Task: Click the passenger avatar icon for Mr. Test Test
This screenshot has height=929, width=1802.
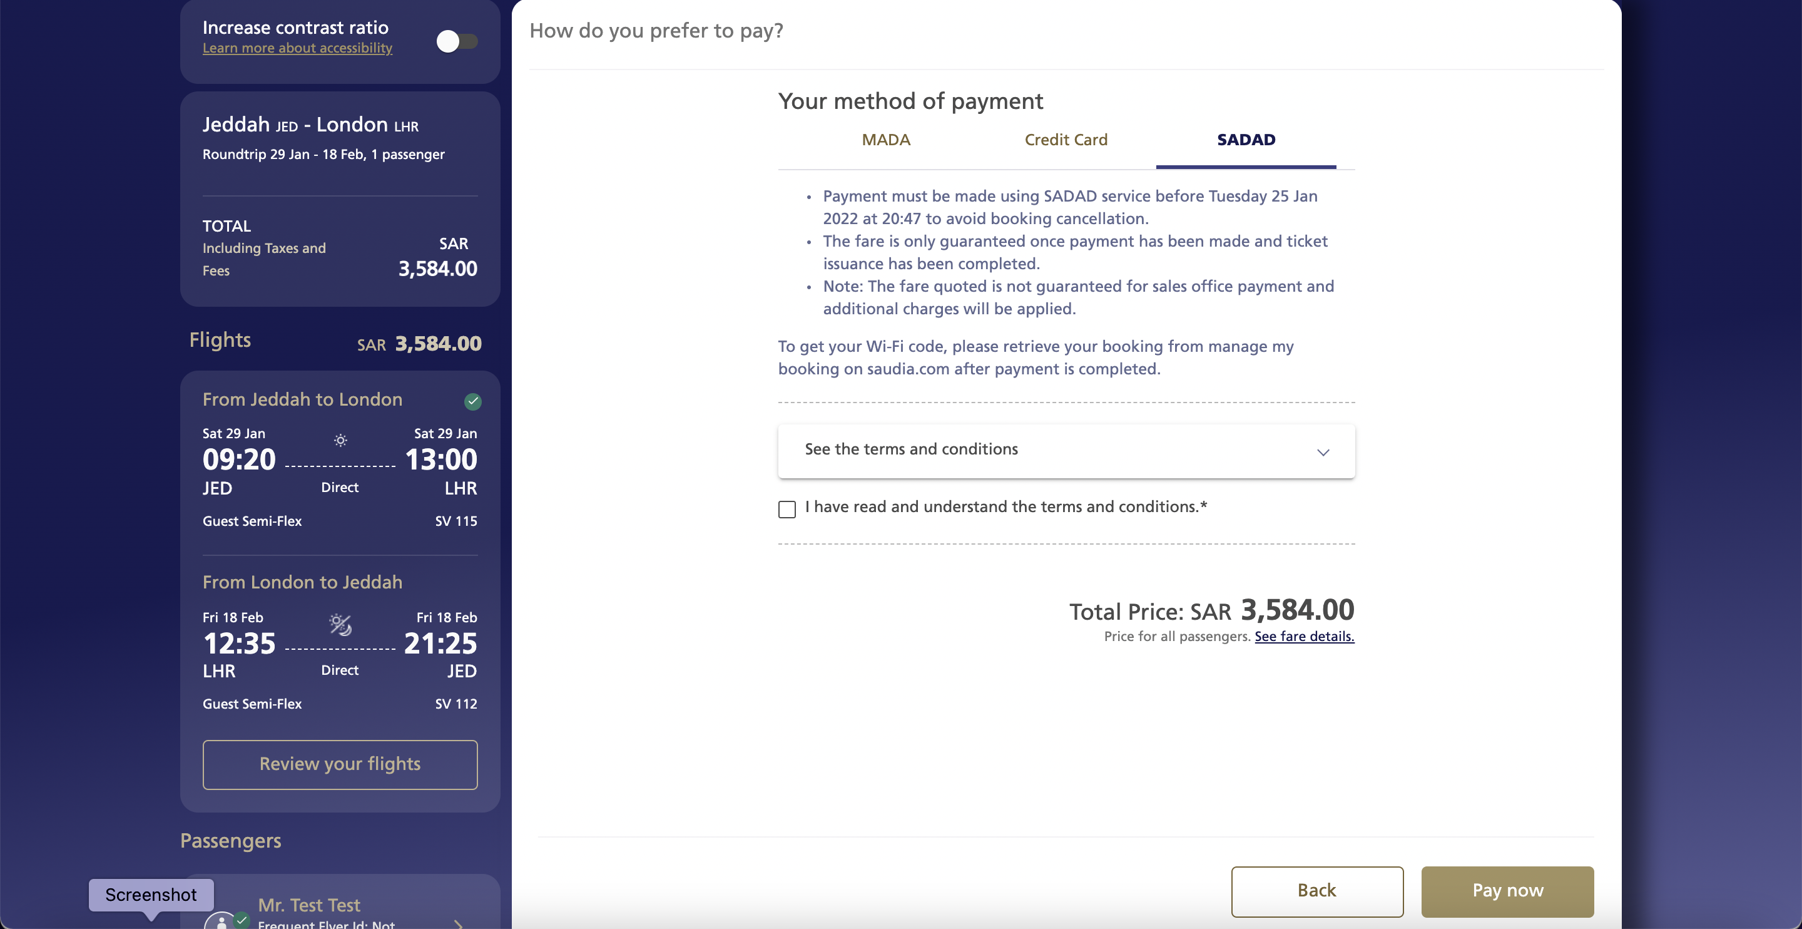Action: pyautogui.click(x=221, y=921)
